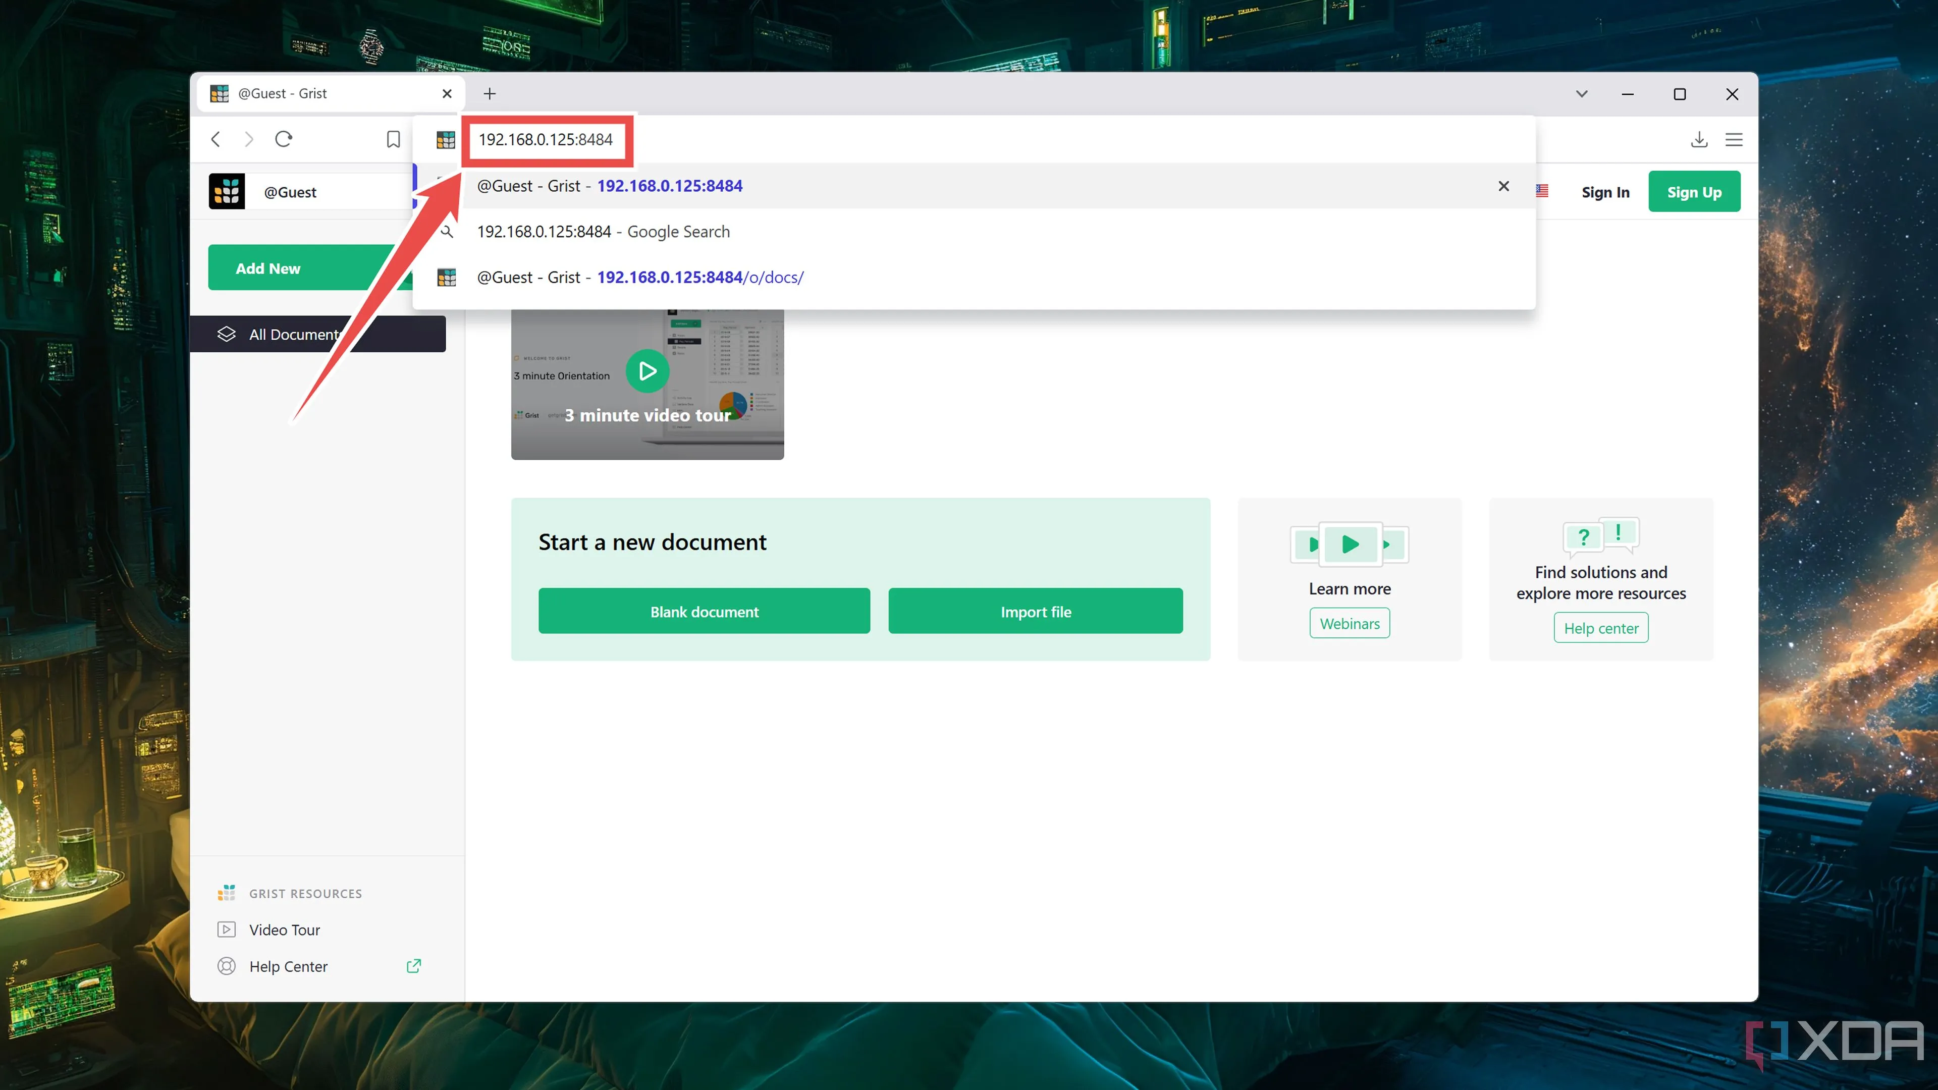
Task: Open the Help center button
Action: (1601, 628)
